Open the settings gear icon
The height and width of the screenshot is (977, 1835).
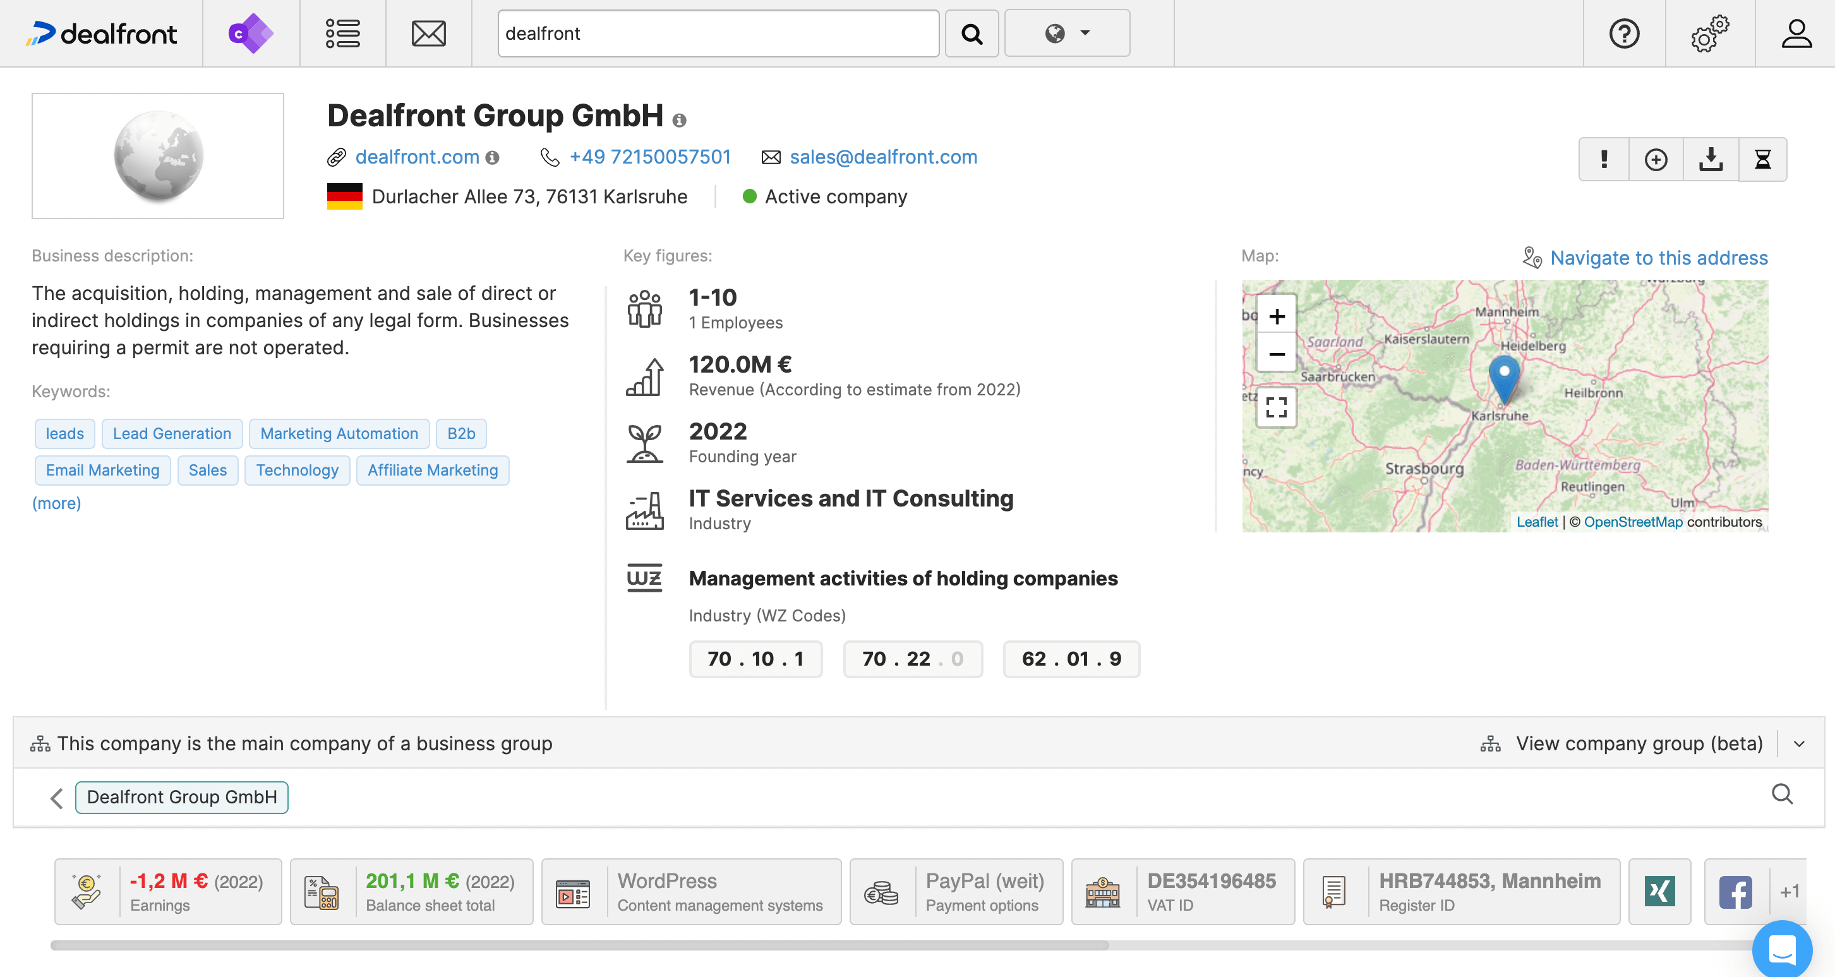[1711, 33]
